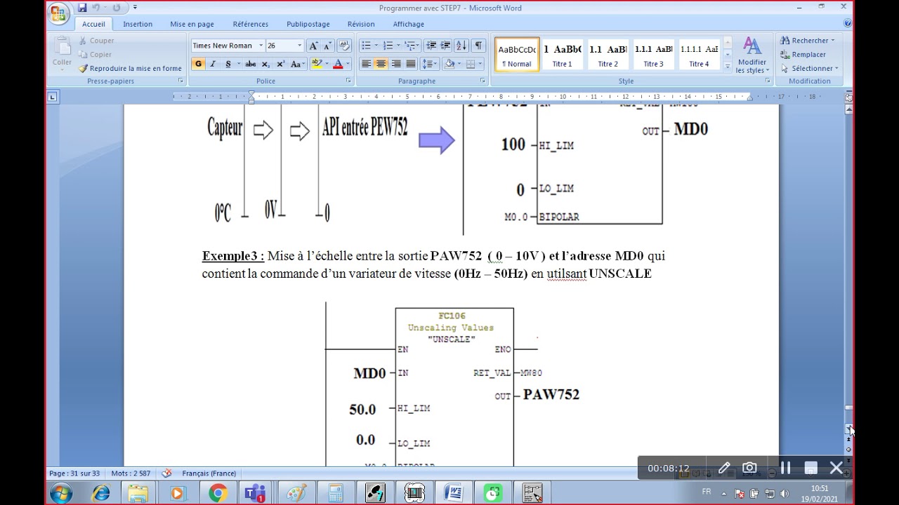Increase paragraph indent

click(x=446, y=46)
